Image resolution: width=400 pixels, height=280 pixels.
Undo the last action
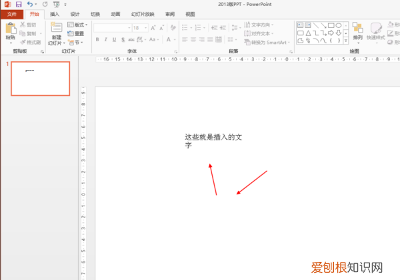coord(30,5)
